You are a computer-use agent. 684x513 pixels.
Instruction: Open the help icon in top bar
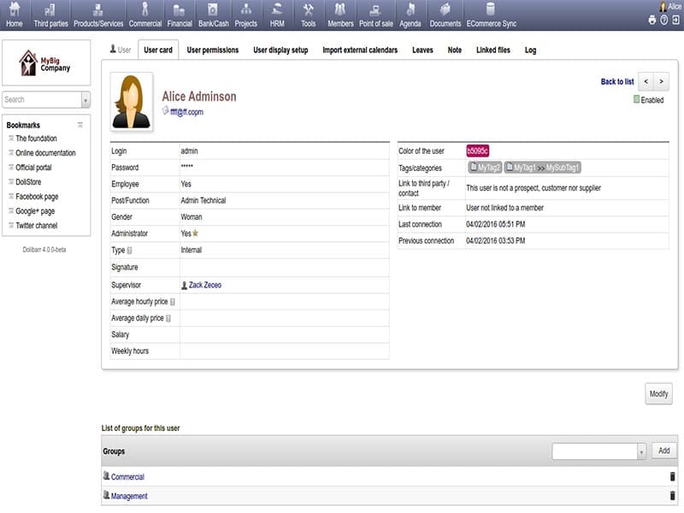click(663, 20)
